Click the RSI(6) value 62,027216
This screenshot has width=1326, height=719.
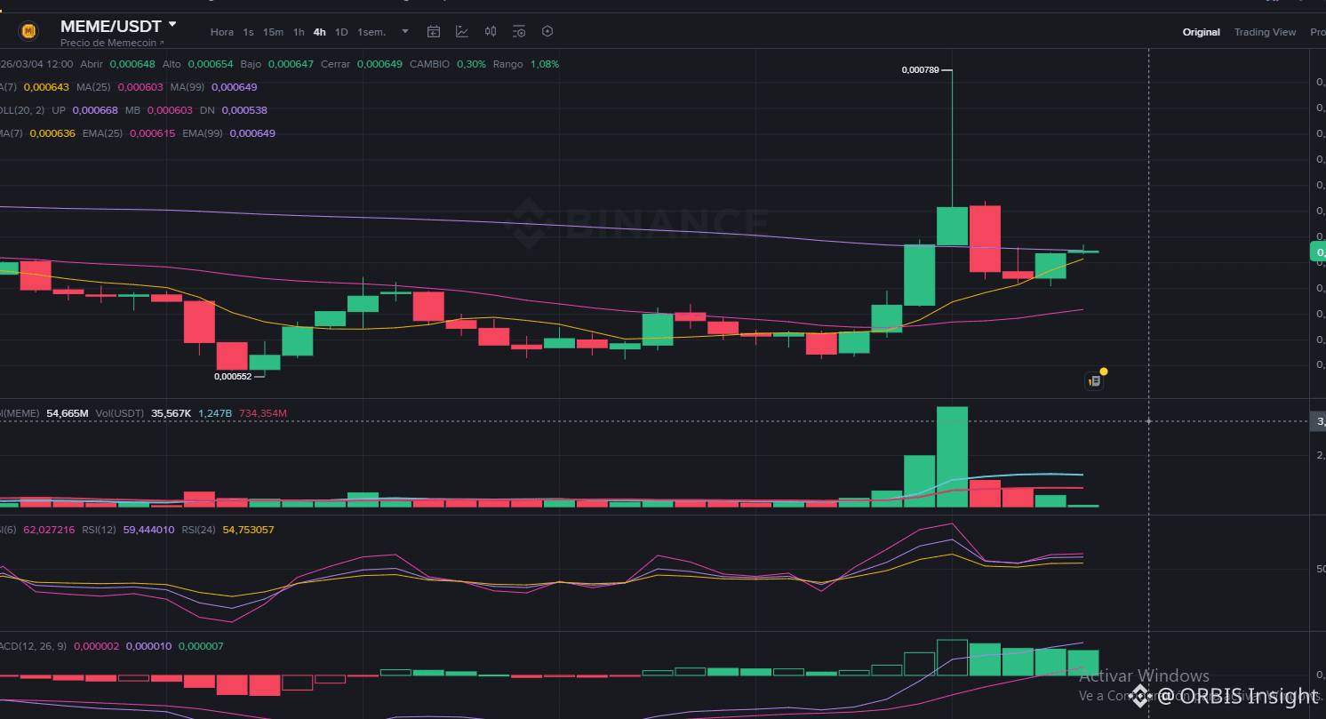point(49,530)
